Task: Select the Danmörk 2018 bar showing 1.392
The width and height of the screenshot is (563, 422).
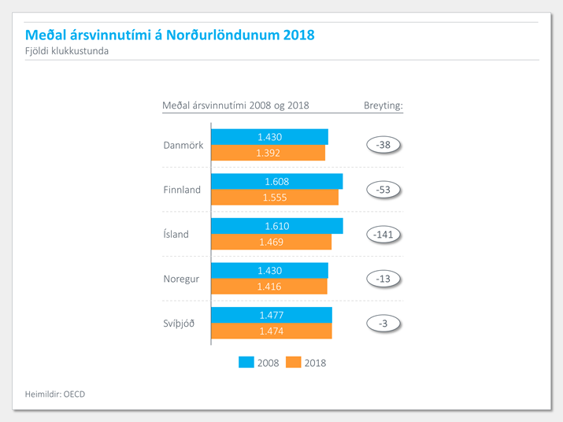Action: [x=268, y=153]
